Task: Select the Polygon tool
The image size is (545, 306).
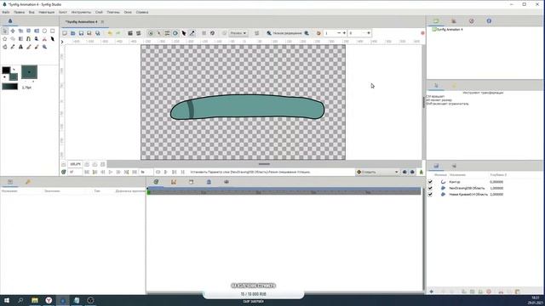Action: 13,39
